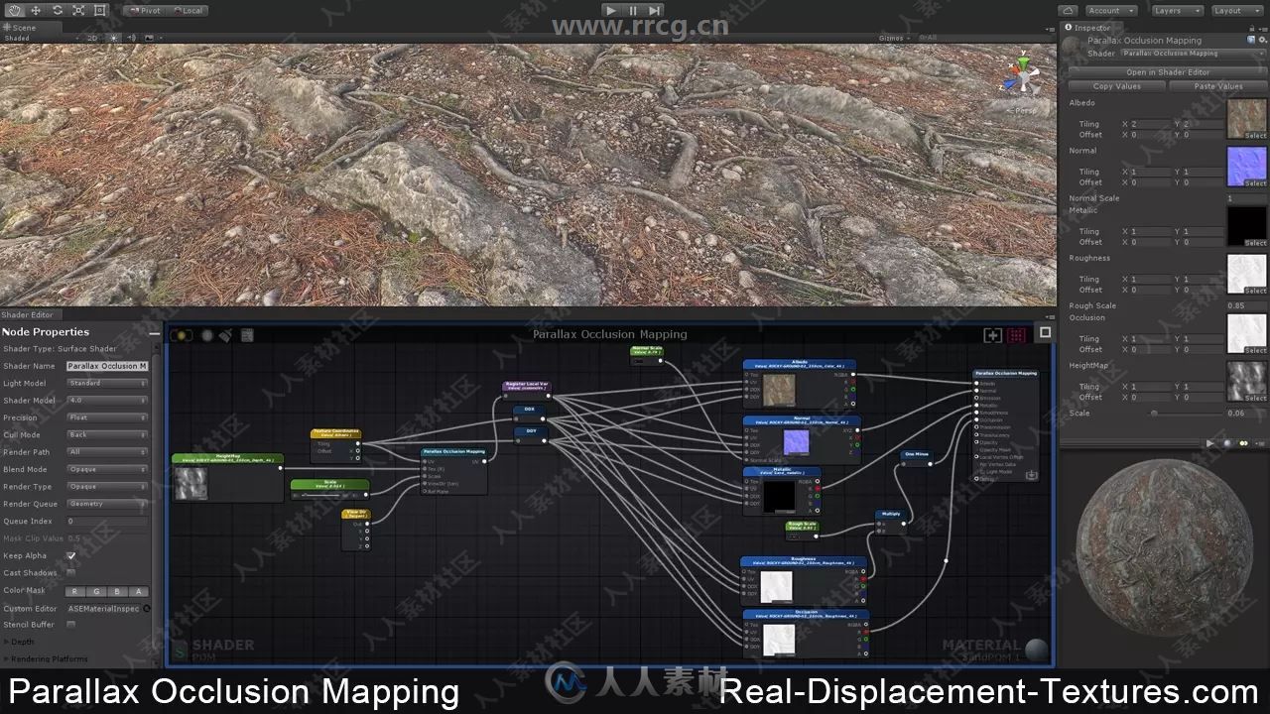Click the Shader Name input field

click(x=107, y=366)
